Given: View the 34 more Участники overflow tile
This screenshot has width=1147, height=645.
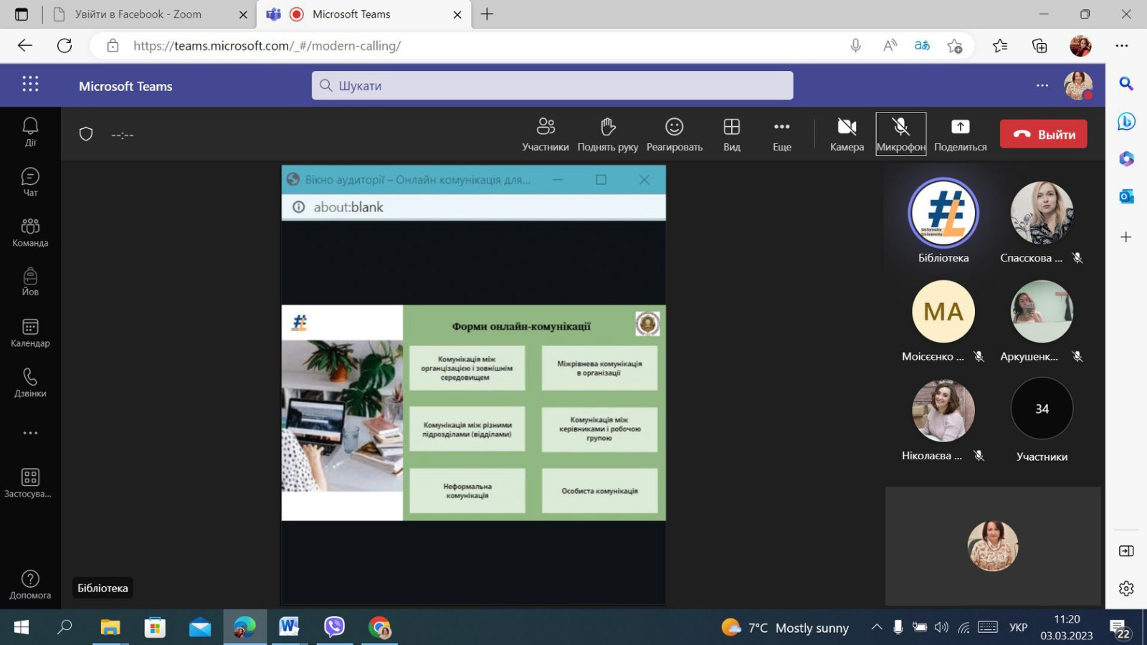Looking at the screenshot, I should (1042, 408).
